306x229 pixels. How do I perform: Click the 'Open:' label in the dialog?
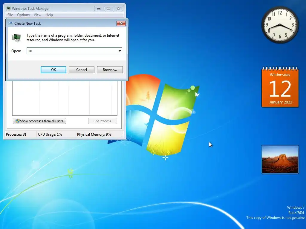pyautogui.click(x=16, y=51)
